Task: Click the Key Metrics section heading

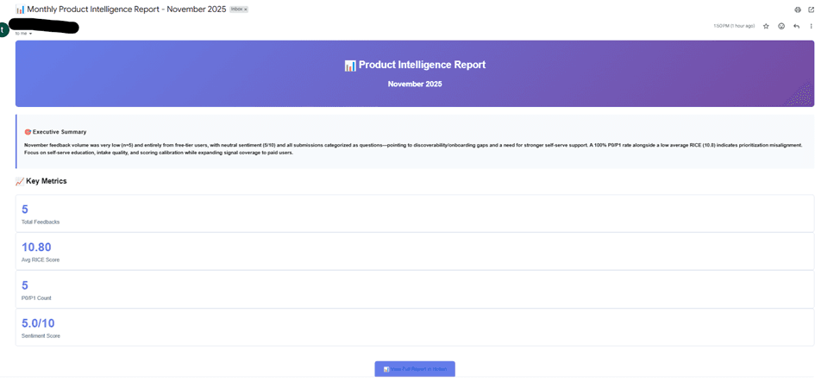Action: [x=47, y=181]
